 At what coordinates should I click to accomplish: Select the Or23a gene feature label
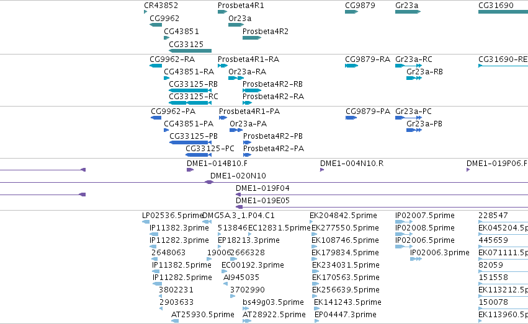(x=239, y=19)
